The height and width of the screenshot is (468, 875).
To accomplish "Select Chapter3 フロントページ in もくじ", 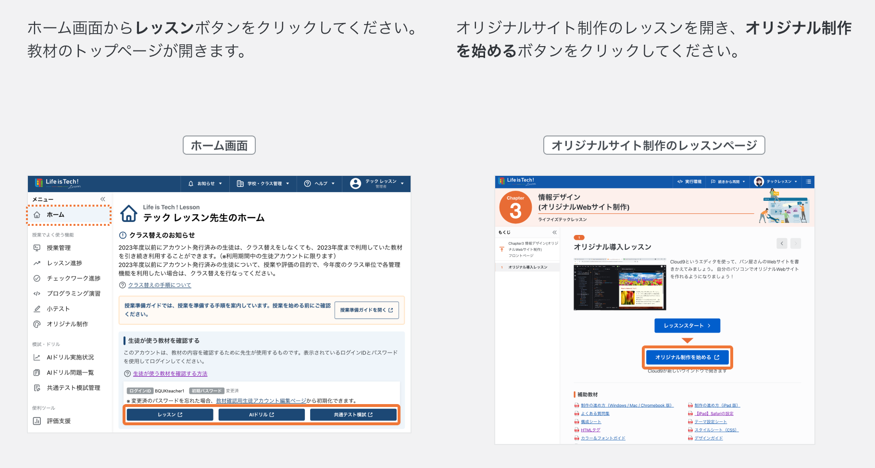I will (527, 249).
